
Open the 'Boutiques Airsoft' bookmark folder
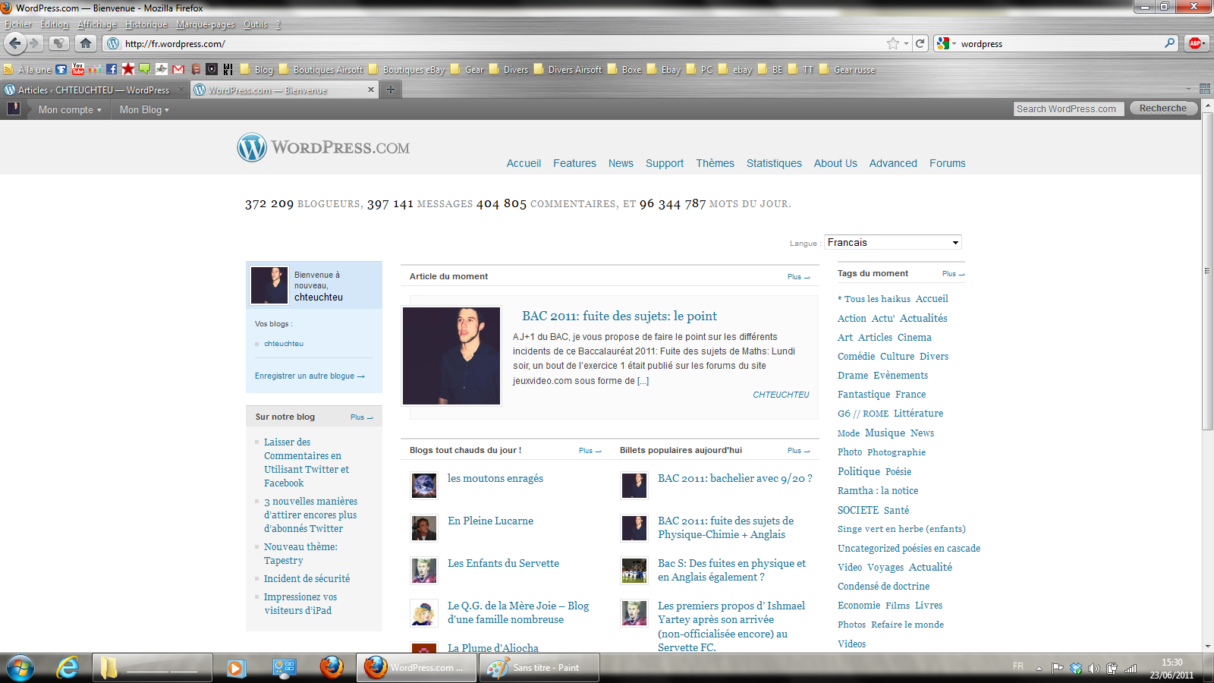[x=321, y=69]
